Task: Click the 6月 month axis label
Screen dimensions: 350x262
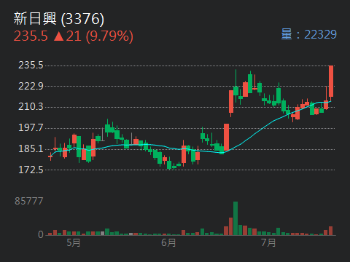Action: [x=168, y=242]
